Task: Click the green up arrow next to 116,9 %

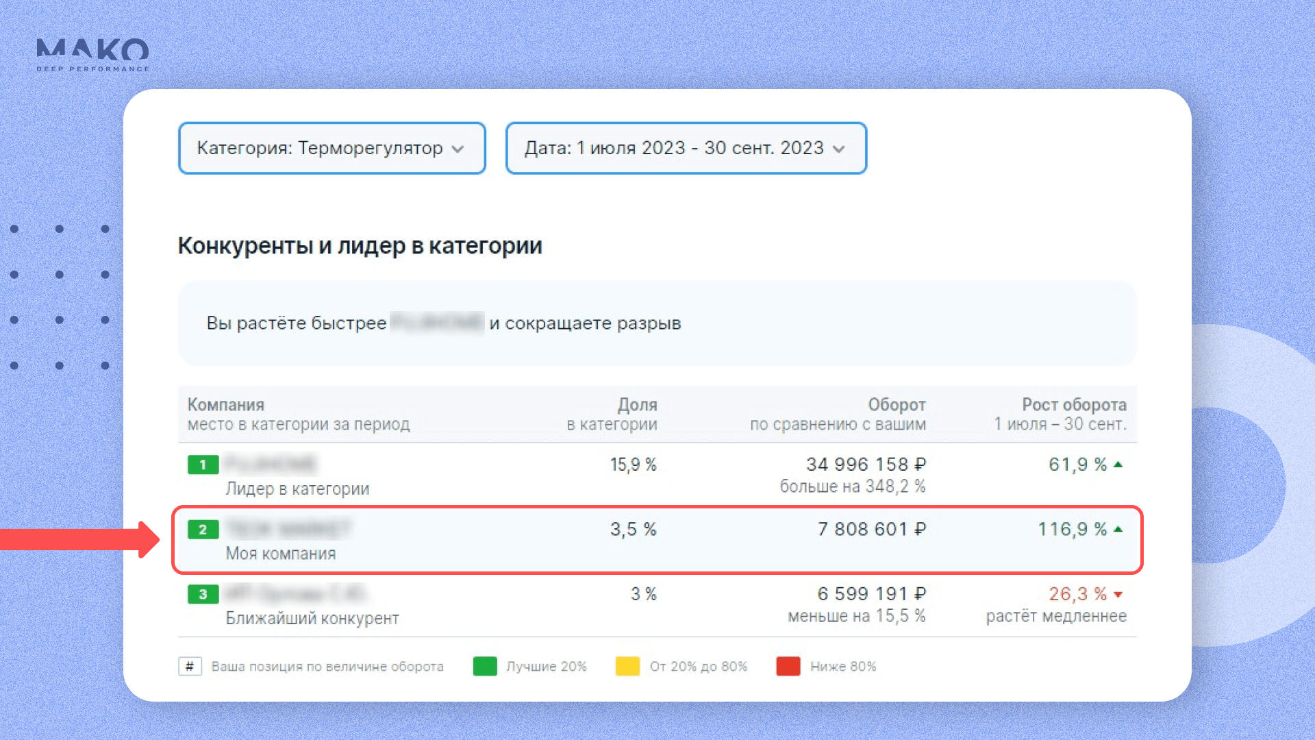Action: (x=1118, y=529)
